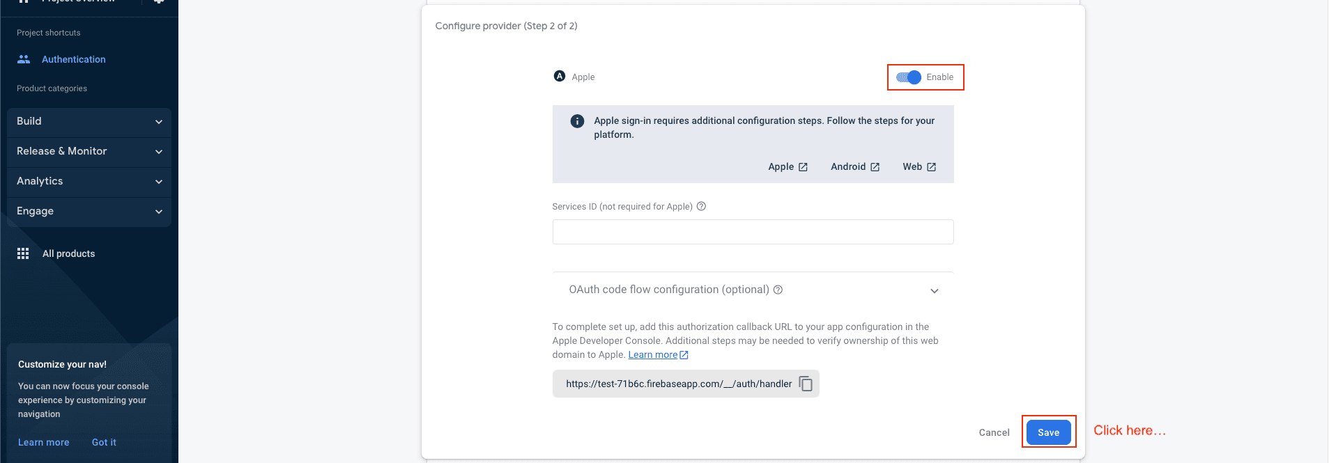The height and width of the screenshot is (463, 1329).
Task: Click the OAuth code flow help icon
Action: coord(778,290)
